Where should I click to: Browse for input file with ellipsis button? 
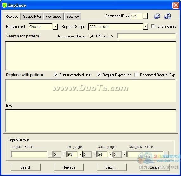click(x=50, y=154)
